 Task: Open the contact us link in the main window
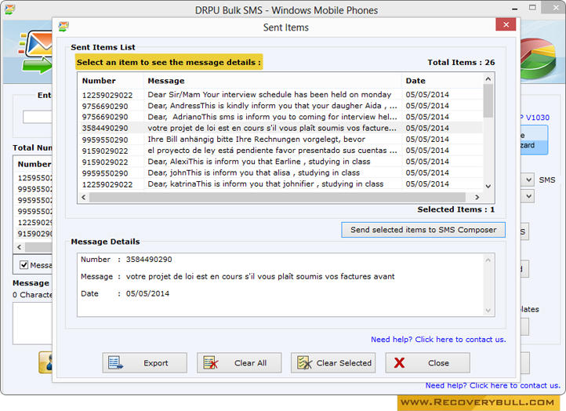[493, 385]
